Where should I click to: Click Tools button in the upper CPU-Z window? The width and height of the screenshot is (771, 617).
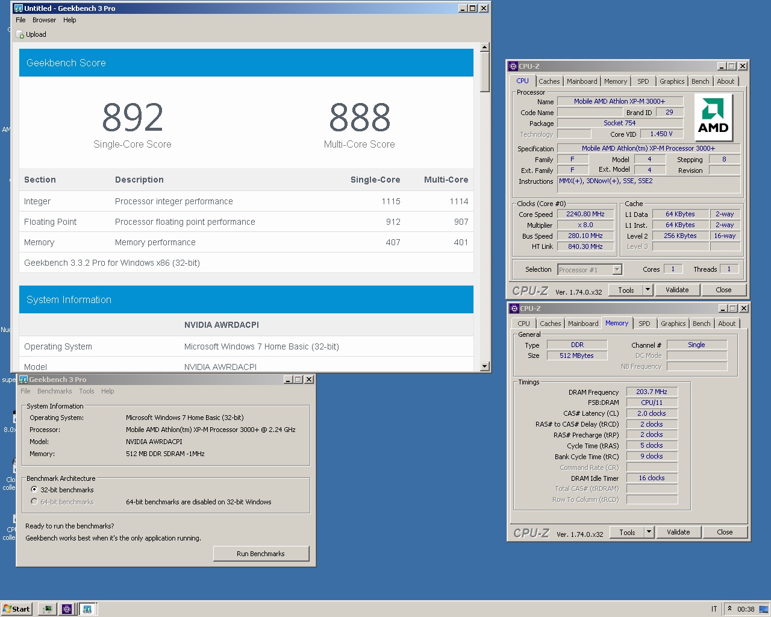(626, 290)
